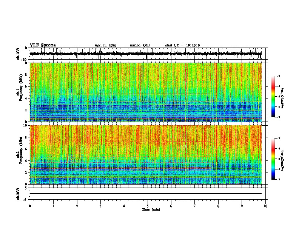This screenshot has height=231, width=299.
Task: Click the "start UT = 19:20:0" header text
Action: 182,45
